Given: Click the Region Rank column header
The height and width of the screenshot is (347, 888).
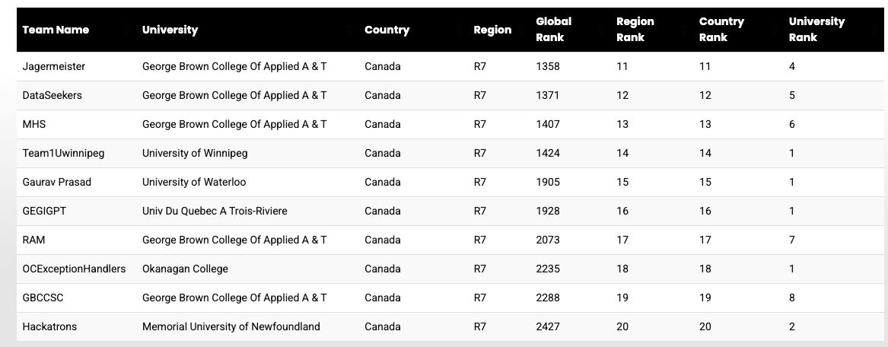Looking at the screenshot, I should [635, 30].
